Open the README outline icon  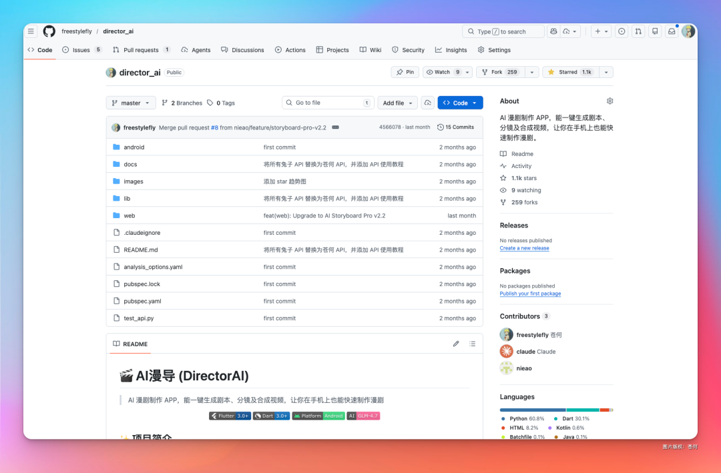(473, 344)
